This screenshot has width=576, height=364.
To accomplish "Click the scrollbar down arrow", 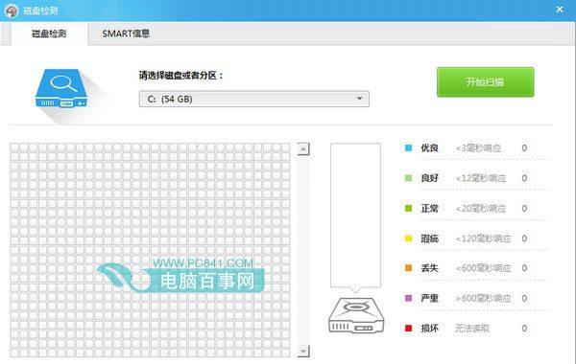I will [303, 352].
